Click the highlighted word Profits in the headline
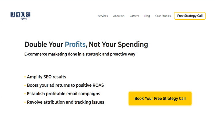Image resolution: width=215 pixels, height=123 pixels. pos(75,44)
